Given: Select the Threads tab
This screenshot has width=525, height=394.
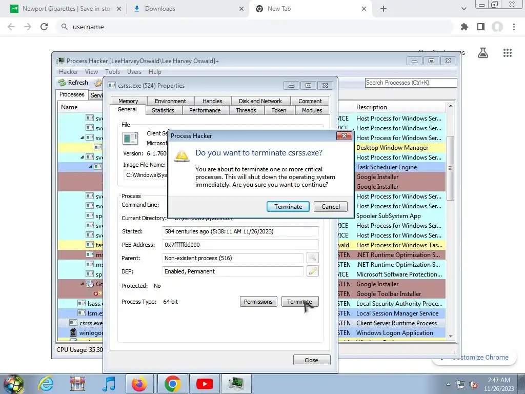Looking at the screenshot, I should click(x=246, y=110).
